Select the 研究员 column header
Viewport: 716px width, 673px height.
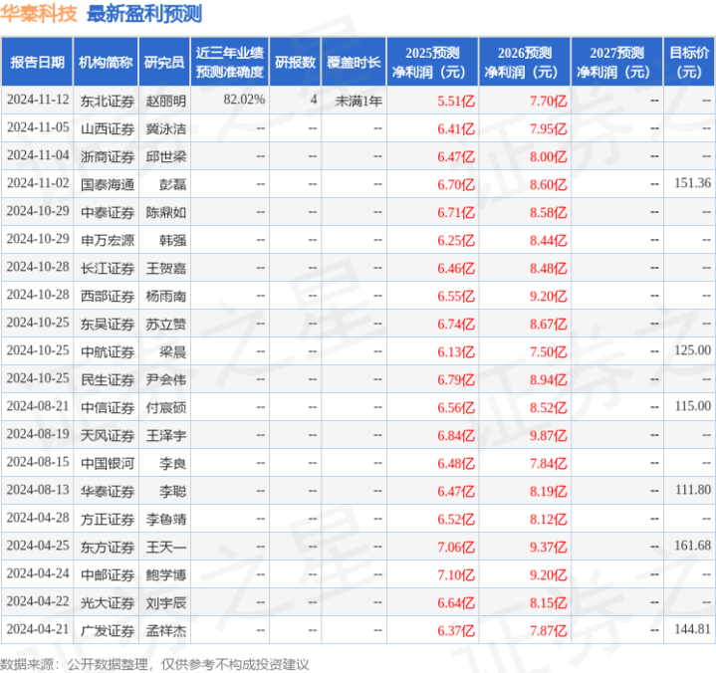pos(164,62)
